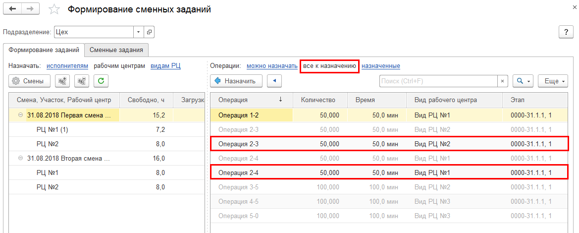Refresh the shifts list
The height and width of the screenshot is (233, 579).
[x=101, y=81]
